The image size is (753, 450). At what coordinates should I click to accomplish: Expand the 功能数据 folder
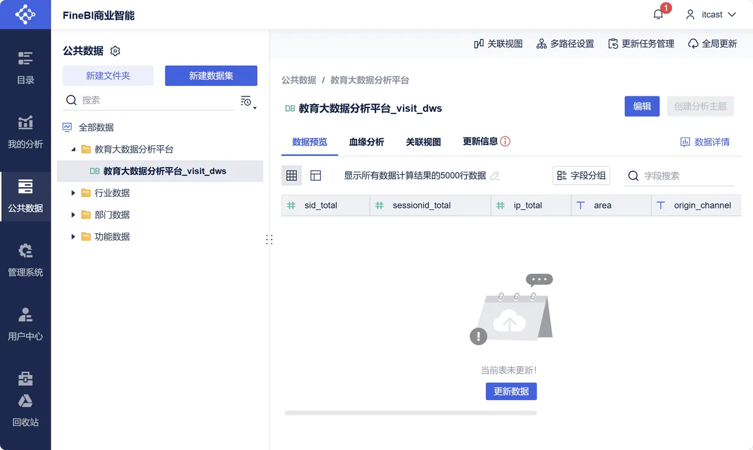point(74,236)
